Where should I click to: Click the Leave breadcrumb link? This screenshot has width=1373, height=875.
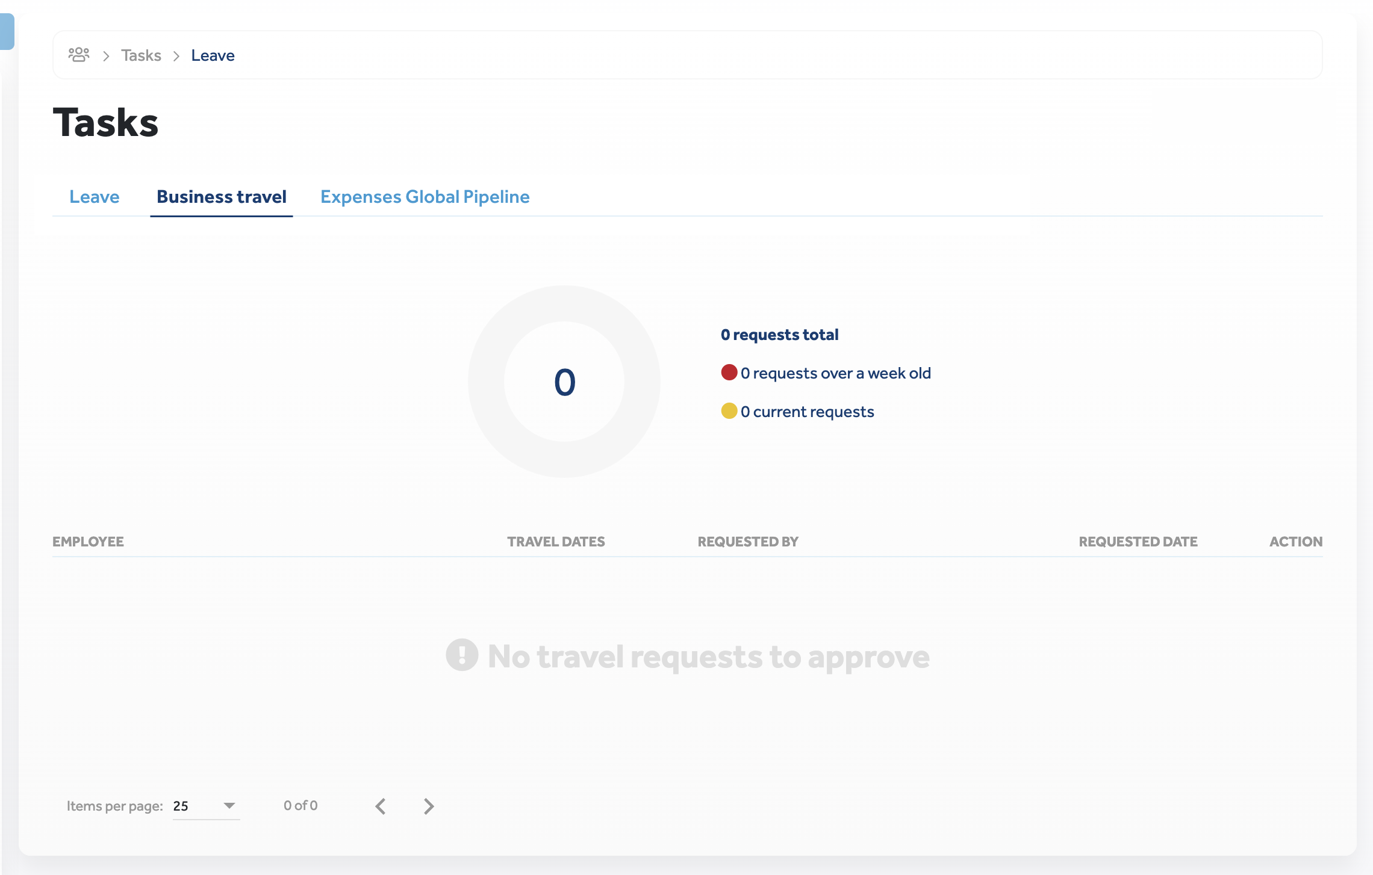(x=213, y=55)
